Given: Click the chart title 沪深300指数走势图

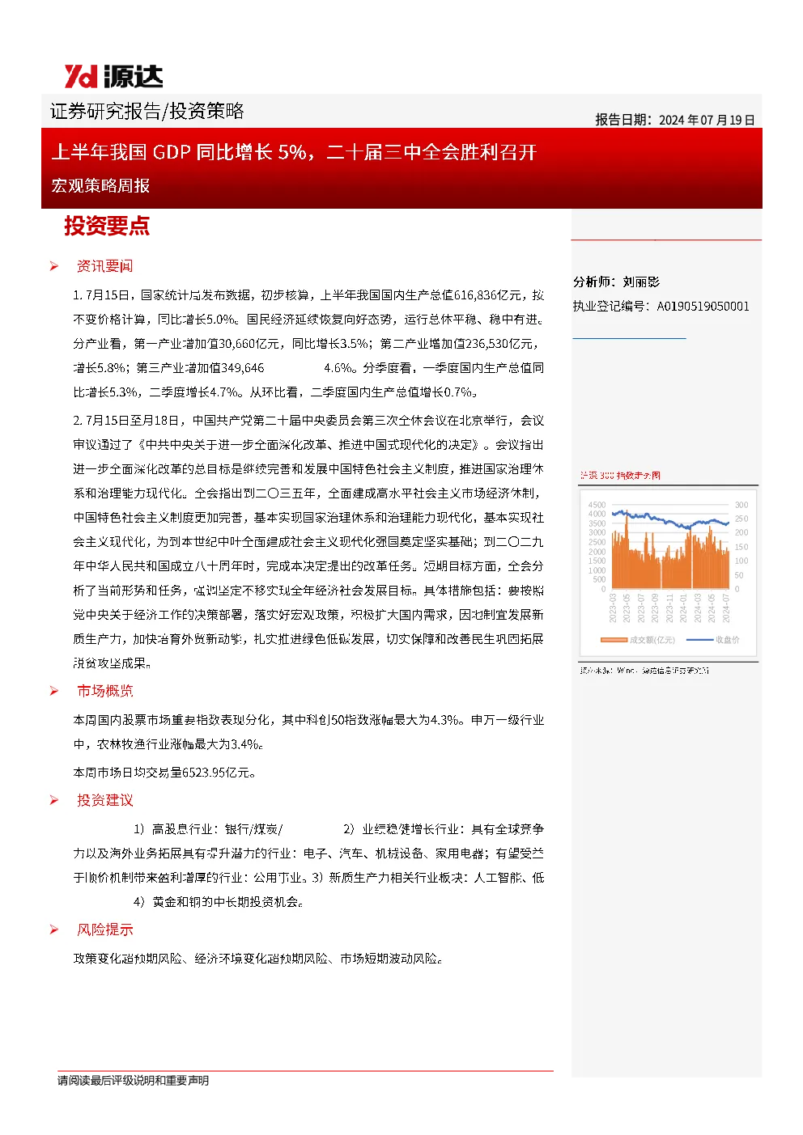Looking at the screenshot, I should pyautogui.click(x=620, y=475).
